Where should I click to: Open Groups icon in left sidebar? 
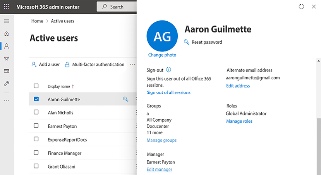[7, 58]
